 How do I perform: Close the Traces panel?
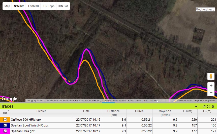(213, 106)
